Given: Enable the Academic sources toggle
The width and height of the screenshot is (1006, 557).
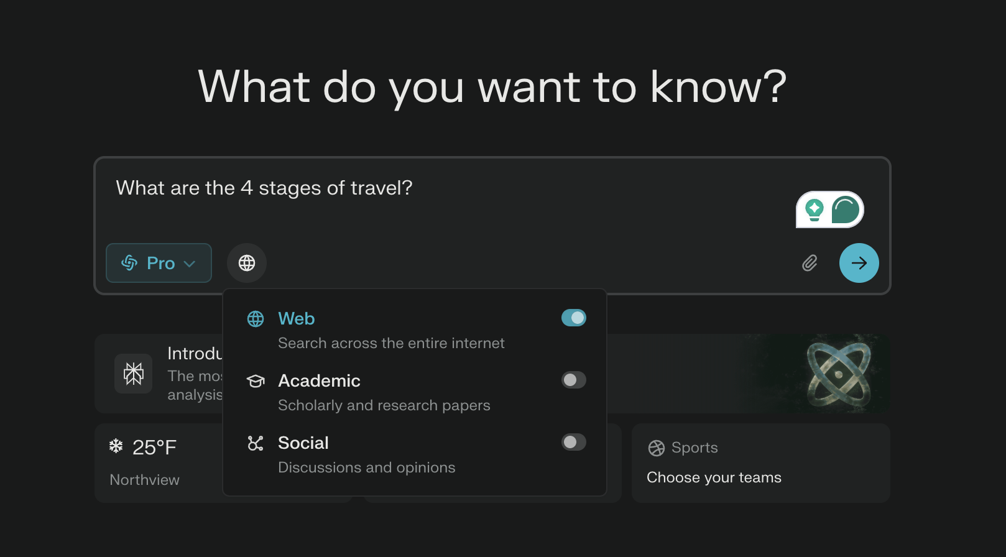Looking at the screenshot, I should click(x=574, y=380).
